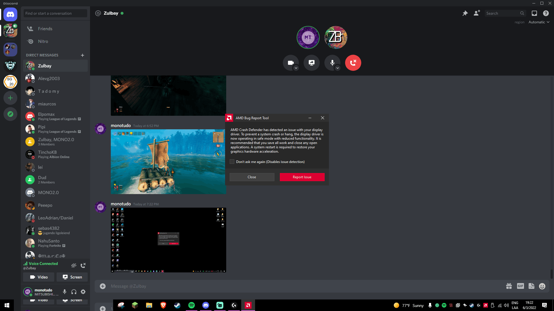Click the end call red button

(x=353, y=62)
